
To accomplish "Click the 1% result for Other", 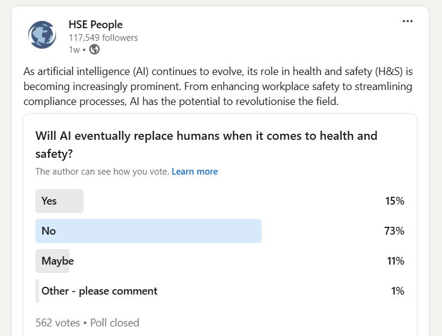I will [x=397, y=291].
